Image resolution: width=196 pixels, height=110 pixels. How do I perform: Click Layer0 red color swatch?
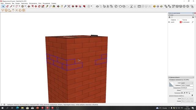[x=181, y=22]
